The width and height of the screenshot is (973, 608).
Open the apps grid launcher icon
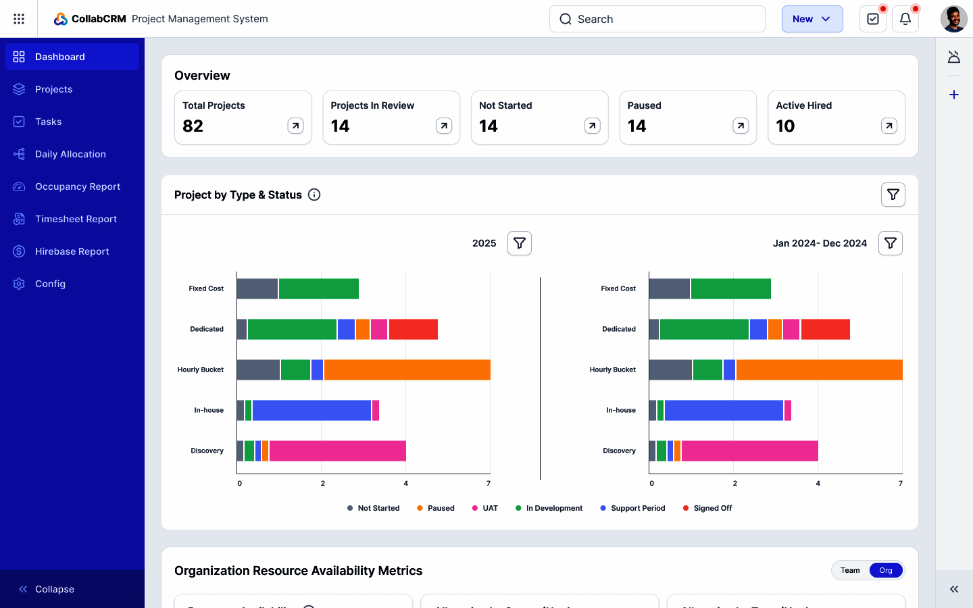click(x=19, y=19)
